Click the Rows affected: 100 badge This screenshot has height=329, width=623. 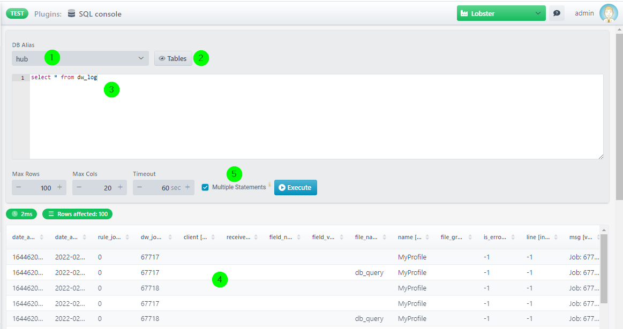(78, 214)
